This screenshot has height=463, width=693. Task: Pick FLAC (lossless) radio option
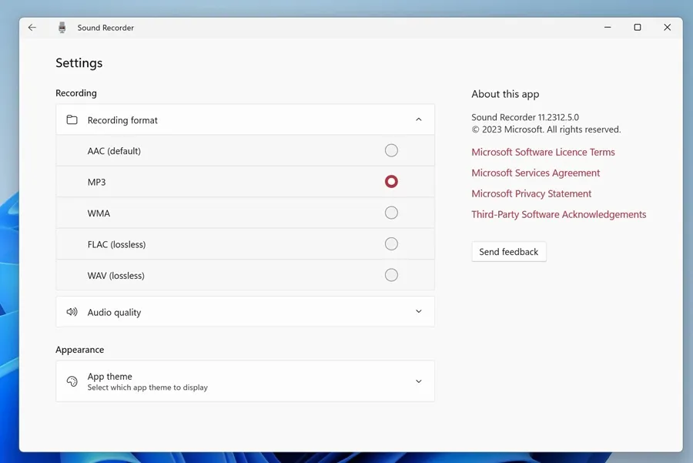(391, 243)
